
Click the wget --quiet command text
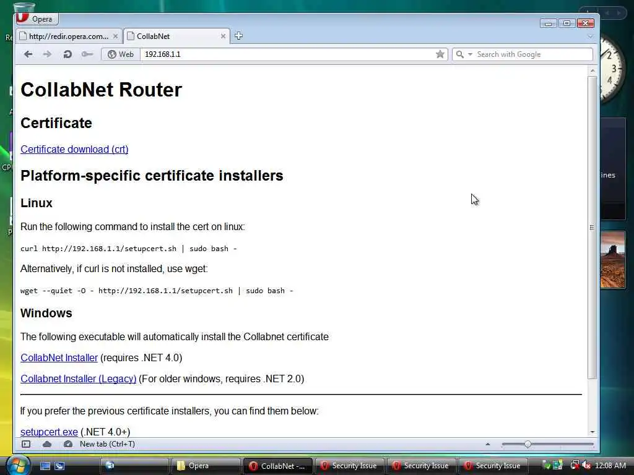(x=157, y=291)
